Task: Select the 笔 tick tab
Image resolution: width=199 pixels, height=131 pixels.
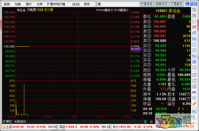Action: click(145, 122)
